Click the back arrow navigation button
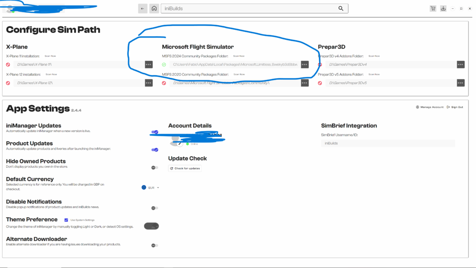Screen dimensions: 476x268 point(142,9)
